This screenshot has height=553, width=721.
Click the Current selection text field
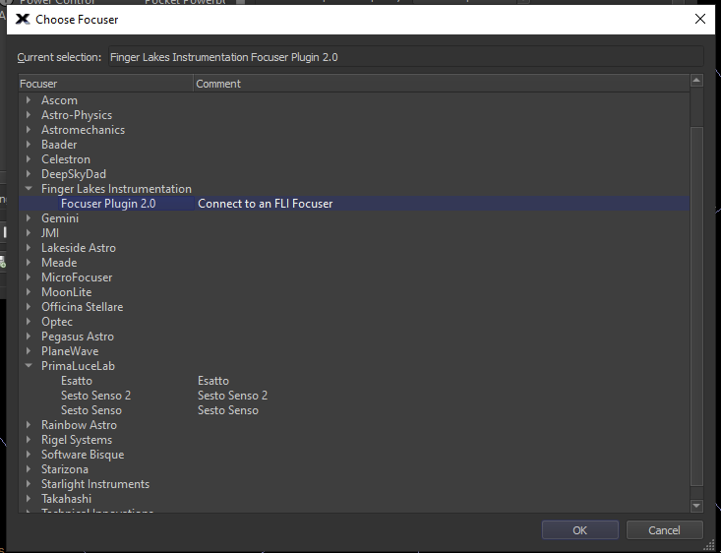(405, 57)
